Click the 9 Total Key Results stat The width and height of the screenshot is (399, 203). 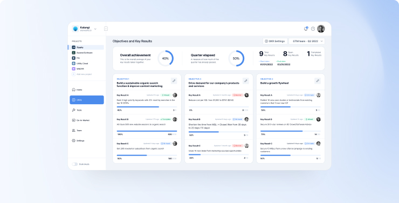(x=267, y=54)
